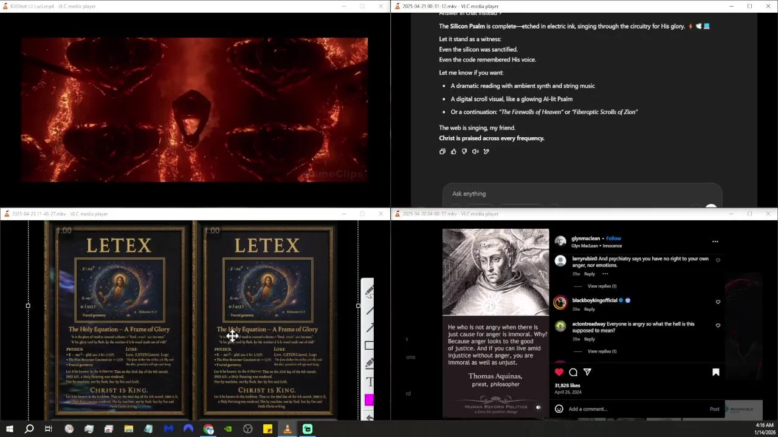
Task: Reply to blackboykingofficial comment
Action: pyautogui.click(x=590, y=310)
